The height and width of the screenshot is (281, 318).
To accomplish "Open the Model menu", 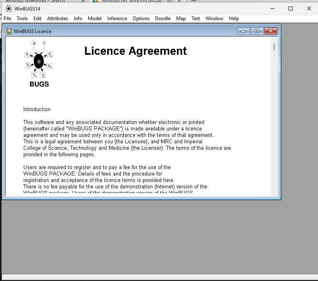I will (95, 19).
